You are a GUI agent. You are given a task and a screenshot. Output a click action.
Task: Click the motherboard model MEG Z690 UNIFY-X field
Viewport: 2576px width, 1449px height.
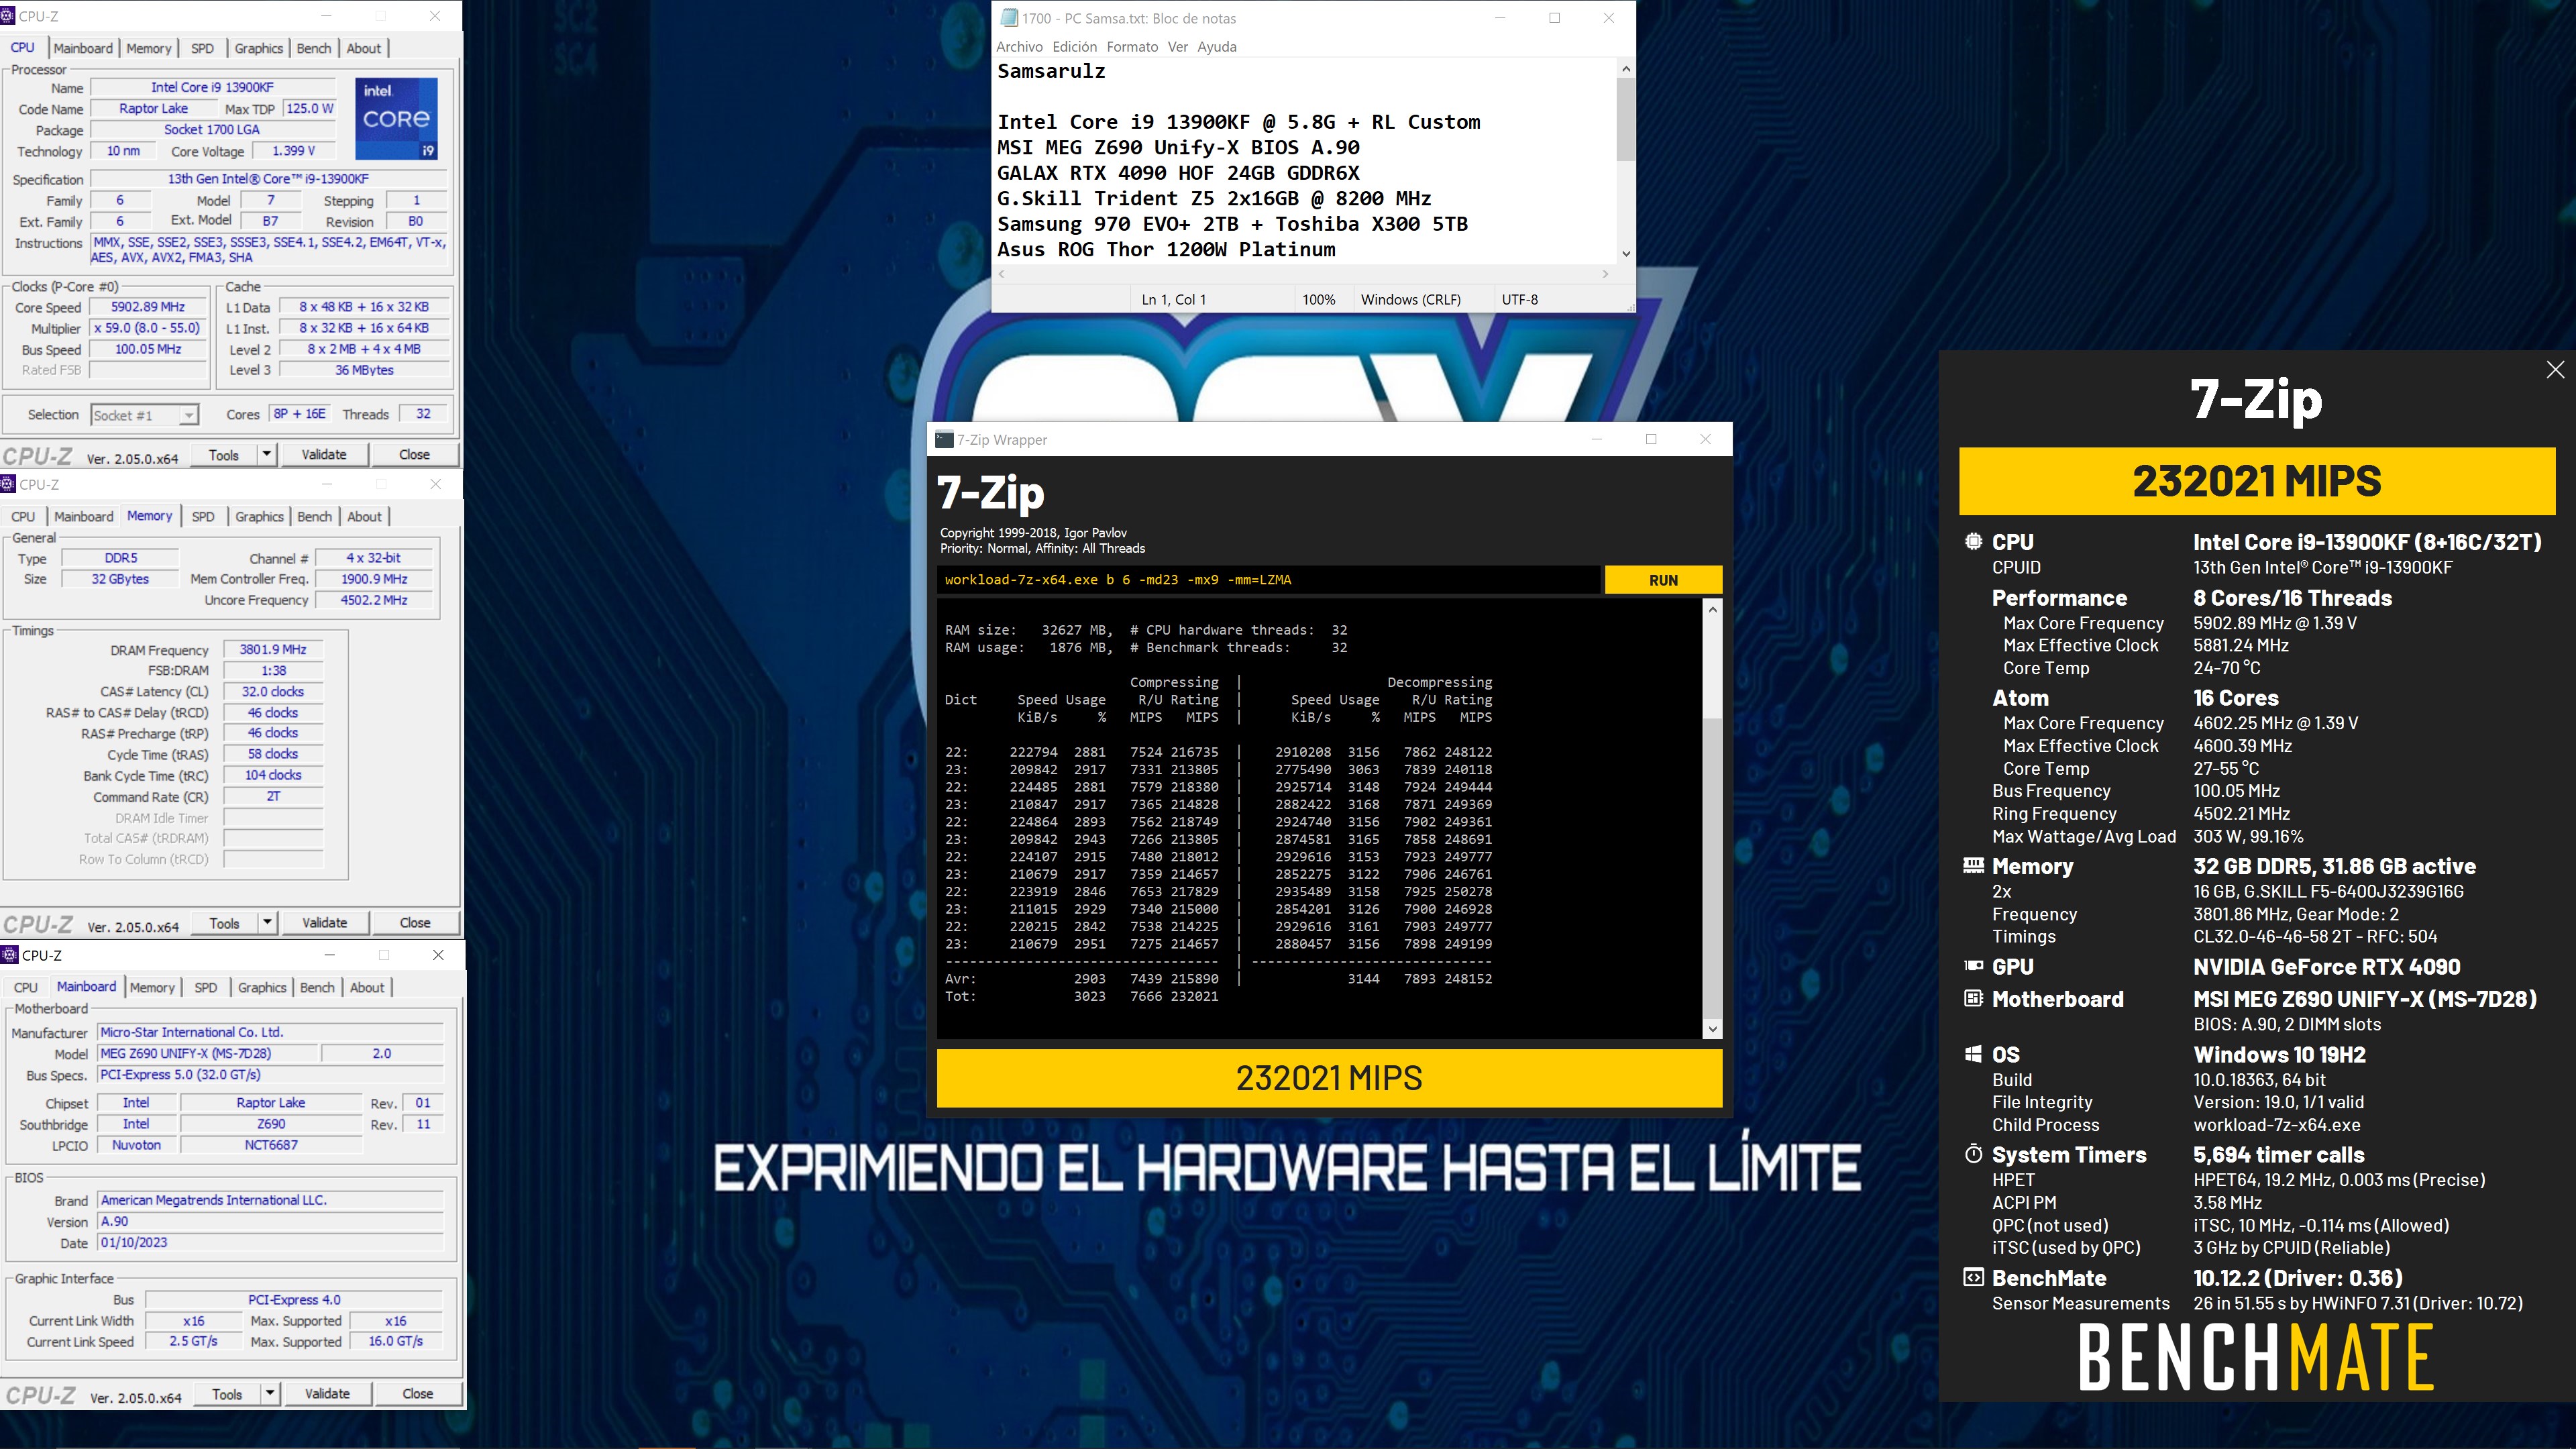click(x=208, y=1053)
